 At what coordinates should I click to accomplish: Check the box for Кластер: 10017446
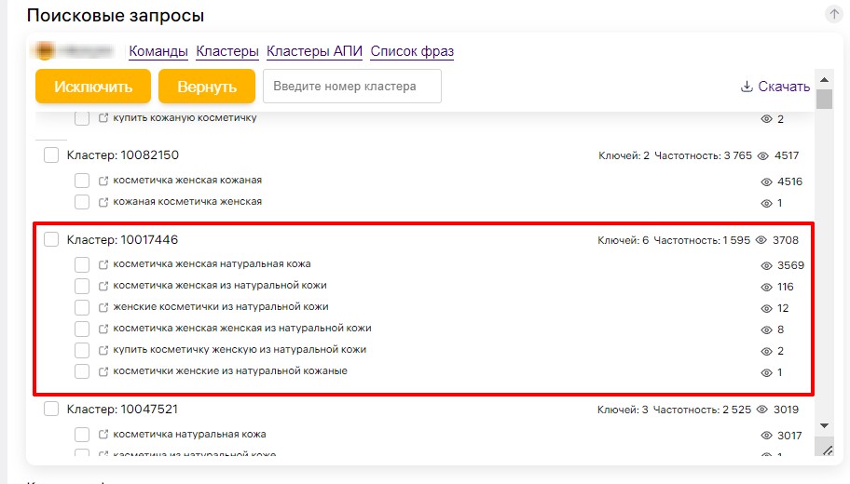(51, 240)
